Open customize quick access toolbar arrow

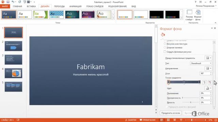34,2
